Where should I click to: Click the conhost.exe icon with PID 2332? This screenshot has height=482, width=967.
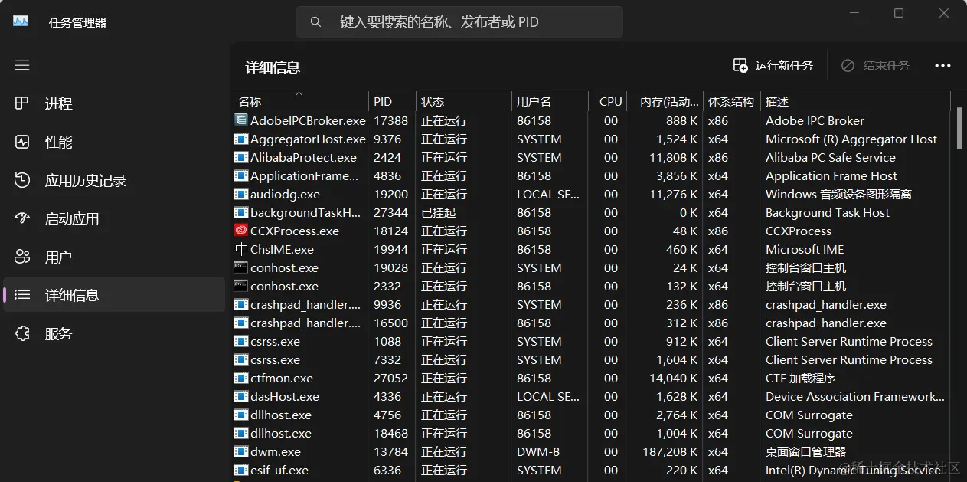coord(241,286)
